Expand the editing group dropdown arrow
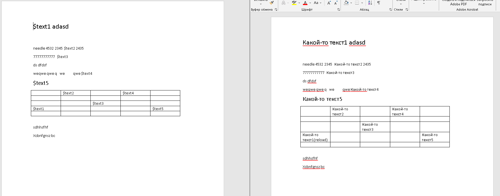The width and height of the screenshot is (500, 196). coord(424,4)
